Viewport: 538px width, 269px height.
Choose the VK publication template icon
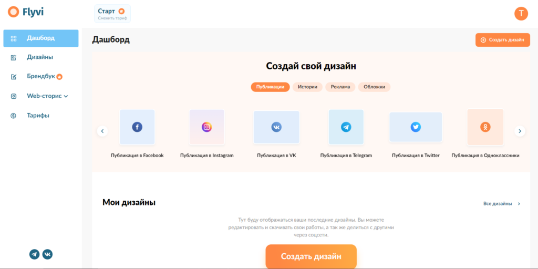(276, 127)
